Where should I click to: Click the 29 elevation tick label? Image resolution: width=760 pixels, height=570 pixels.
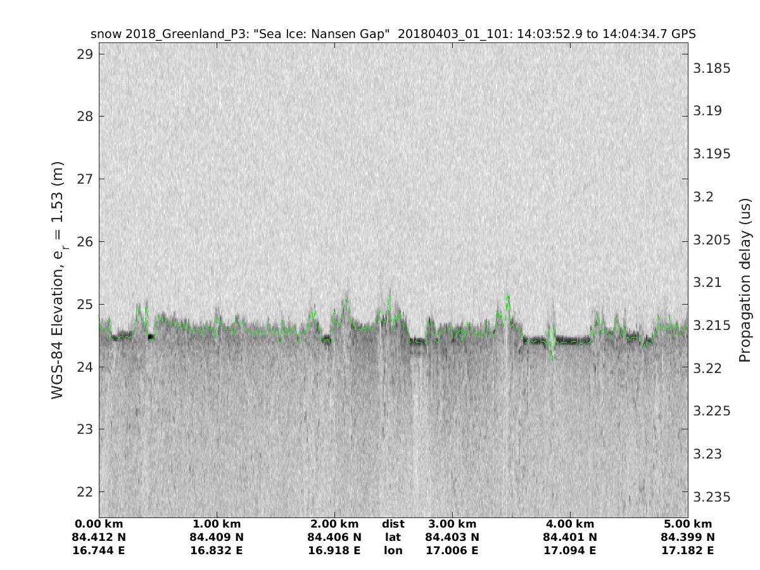tap(83, 54)
